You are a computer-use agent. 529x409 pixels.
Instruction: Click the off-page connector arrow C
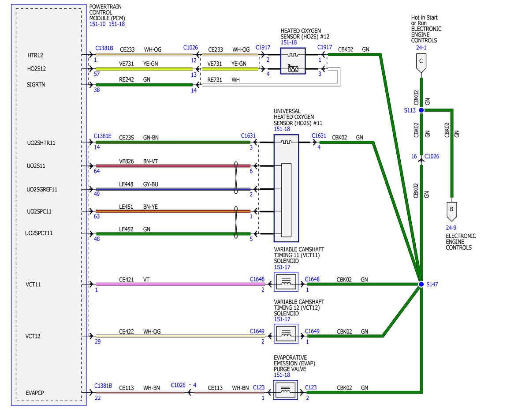click(421, 64)
